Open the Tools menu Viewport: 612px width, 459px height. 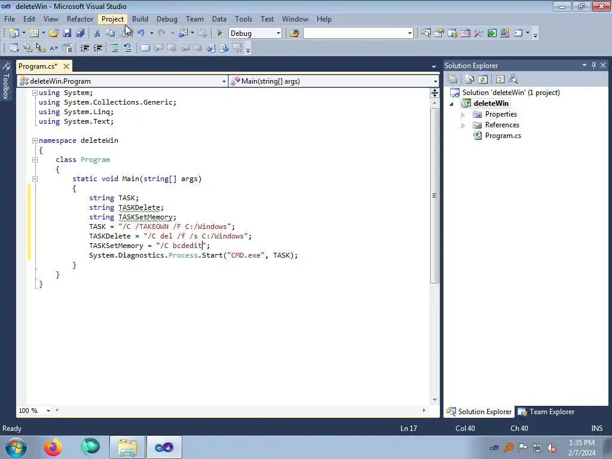pyautogui.click(x=243, y=19)
